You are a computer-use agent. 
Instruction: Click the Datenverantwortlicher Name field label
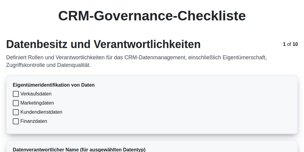click(79, 150)
